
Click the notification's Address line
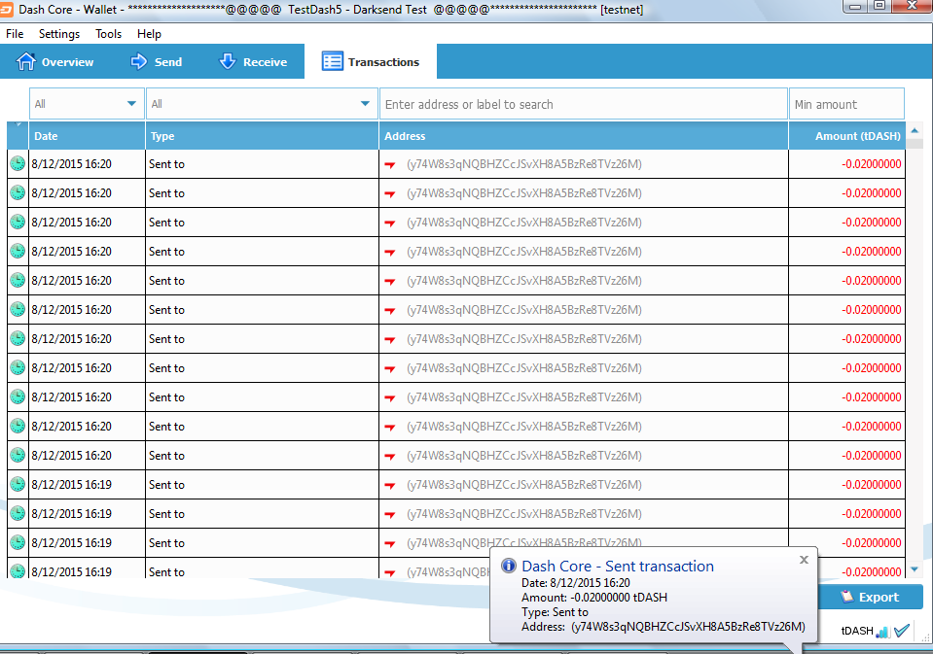[663, 627]
